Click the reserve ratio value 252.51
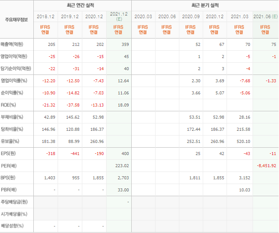Image resolution: width=279 pixels, height=233 pixels. (194, 141)
